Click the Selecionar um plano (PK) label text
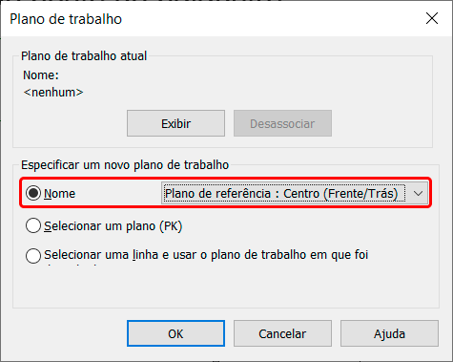The height and width of the screenshot is (362, 453). [113, 226]
